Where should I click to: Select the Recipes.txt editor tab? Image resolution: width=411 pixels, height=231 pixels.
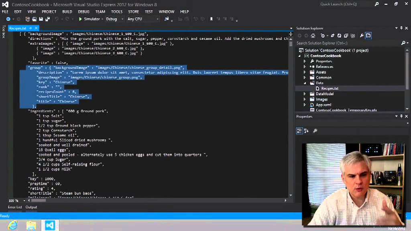click(18, 28)
